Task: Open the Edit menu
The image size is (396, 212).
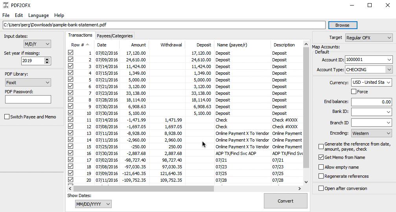Action: tap(19, 15)
